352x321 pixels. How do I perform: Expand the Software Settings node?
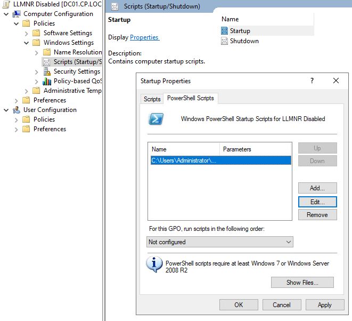pos(27,33)
